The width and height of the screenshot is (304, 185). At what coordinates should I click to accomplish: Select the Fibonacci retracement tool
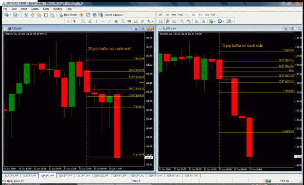(123, 21)
